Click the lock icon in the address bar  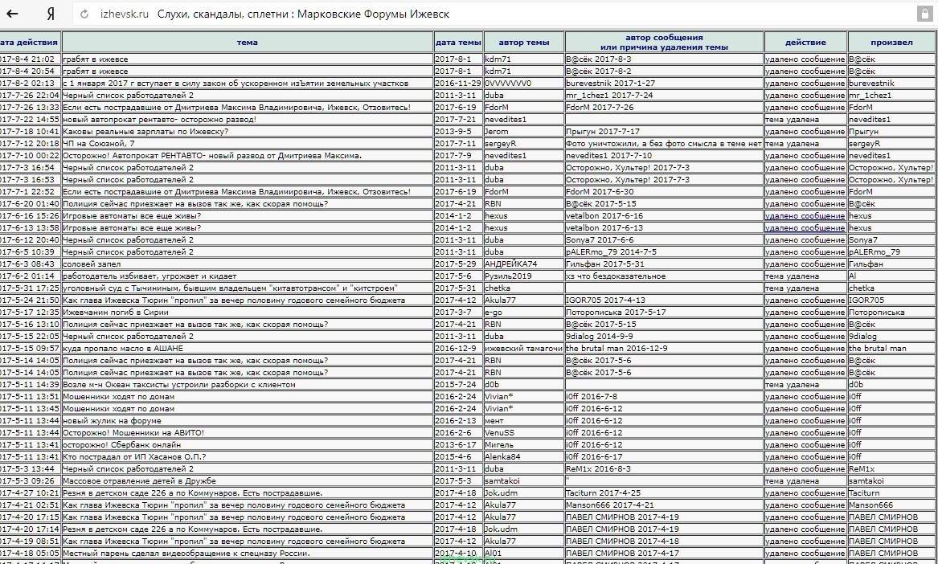point(924,14)
